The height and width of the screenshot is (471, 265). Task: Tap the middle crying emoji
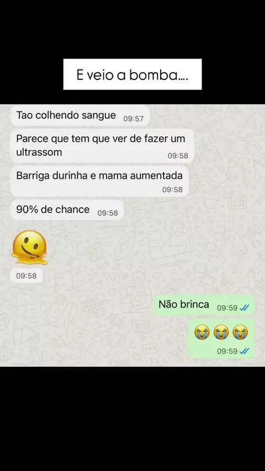click(221, 332)
